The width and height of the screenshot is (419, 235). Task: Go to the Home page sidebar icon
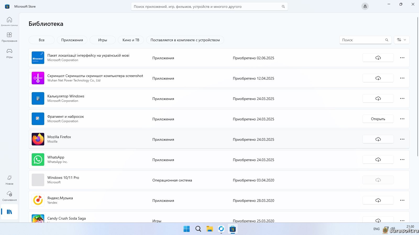click(9, 21)
